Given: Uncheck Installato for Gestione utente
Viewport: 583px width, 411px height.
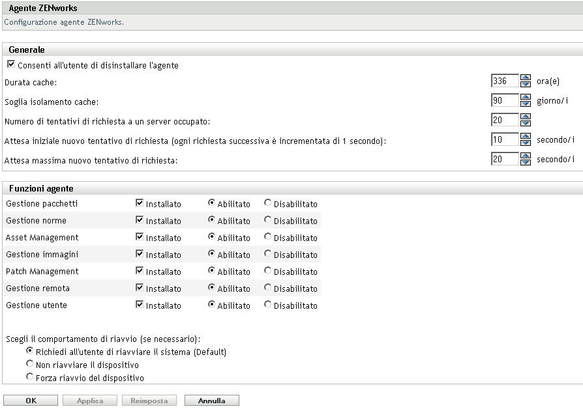Looking at the screenshot, I should point(140,305).
